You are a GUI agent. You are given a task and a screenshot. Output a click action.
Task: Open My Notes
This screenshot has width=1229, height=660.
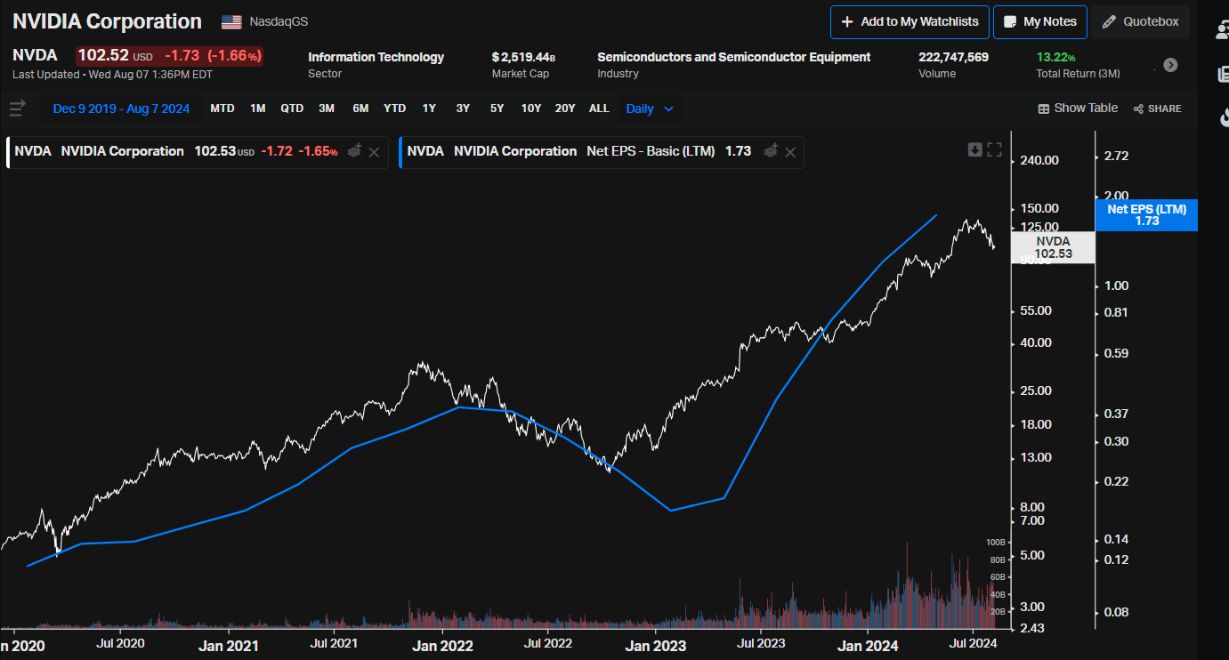(1040, 22)
